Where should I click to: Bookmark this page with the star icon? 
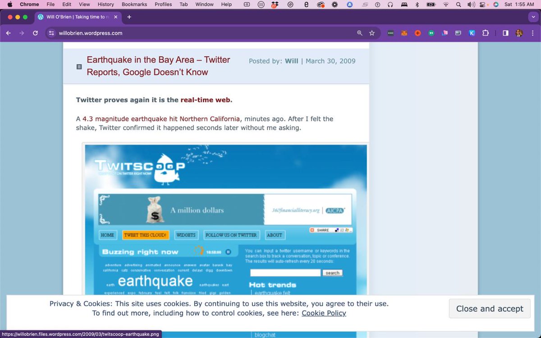click(x=372, y=33)
